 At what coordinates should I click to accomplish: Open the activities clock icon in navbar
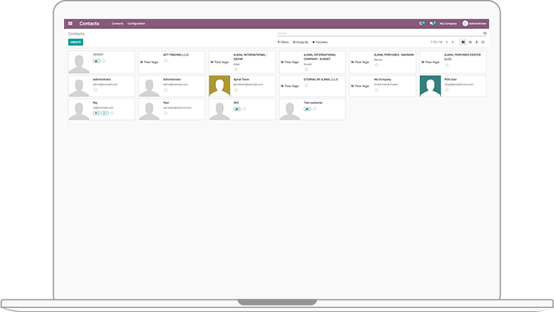tap(421, 23)
